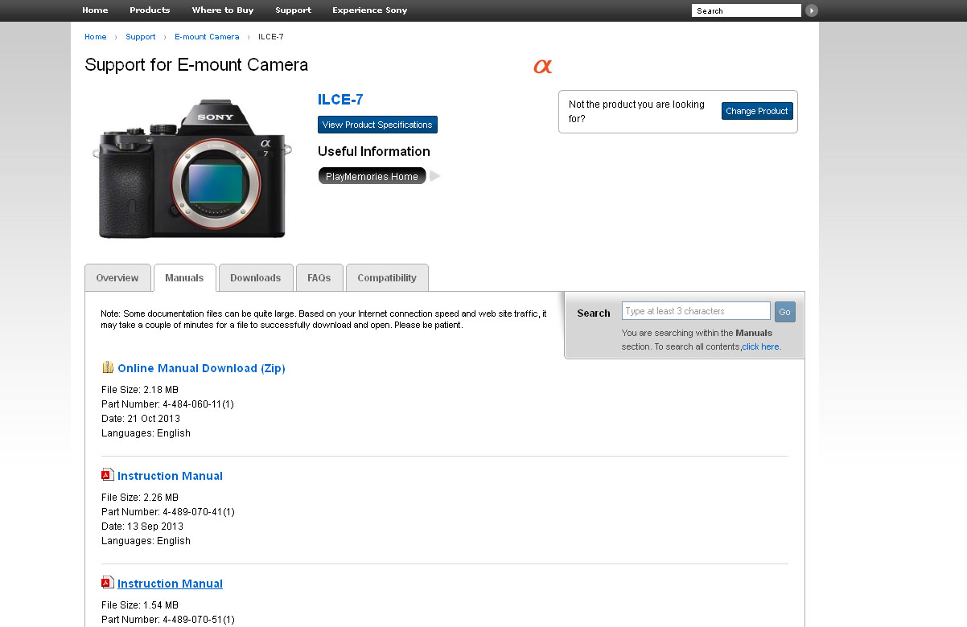The width and height of the screenshot is (967, 627).
Task: Click the PDF icon for the 2.26 MB manual
Action: (x=108, y=475)
